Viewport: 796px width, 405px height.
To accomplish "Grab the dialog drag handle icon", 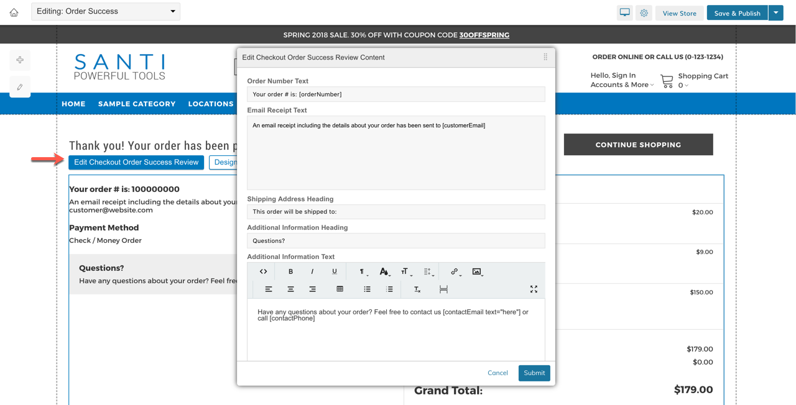I will [545, 57].
